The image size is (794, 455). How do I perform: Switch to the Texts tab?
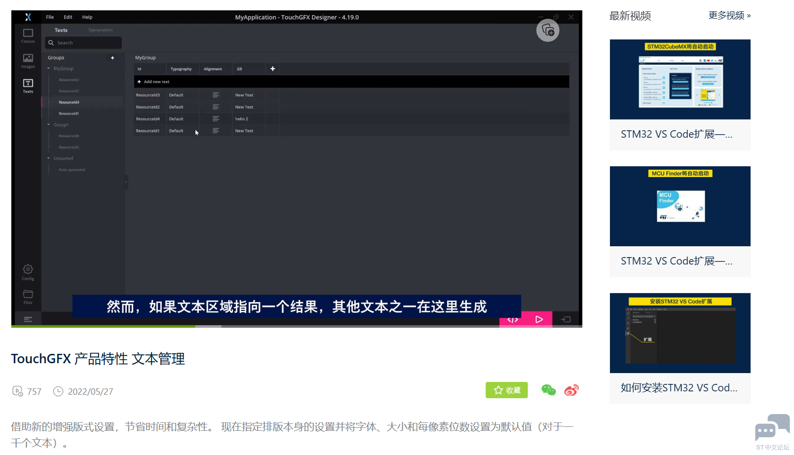tap(61, 30)
